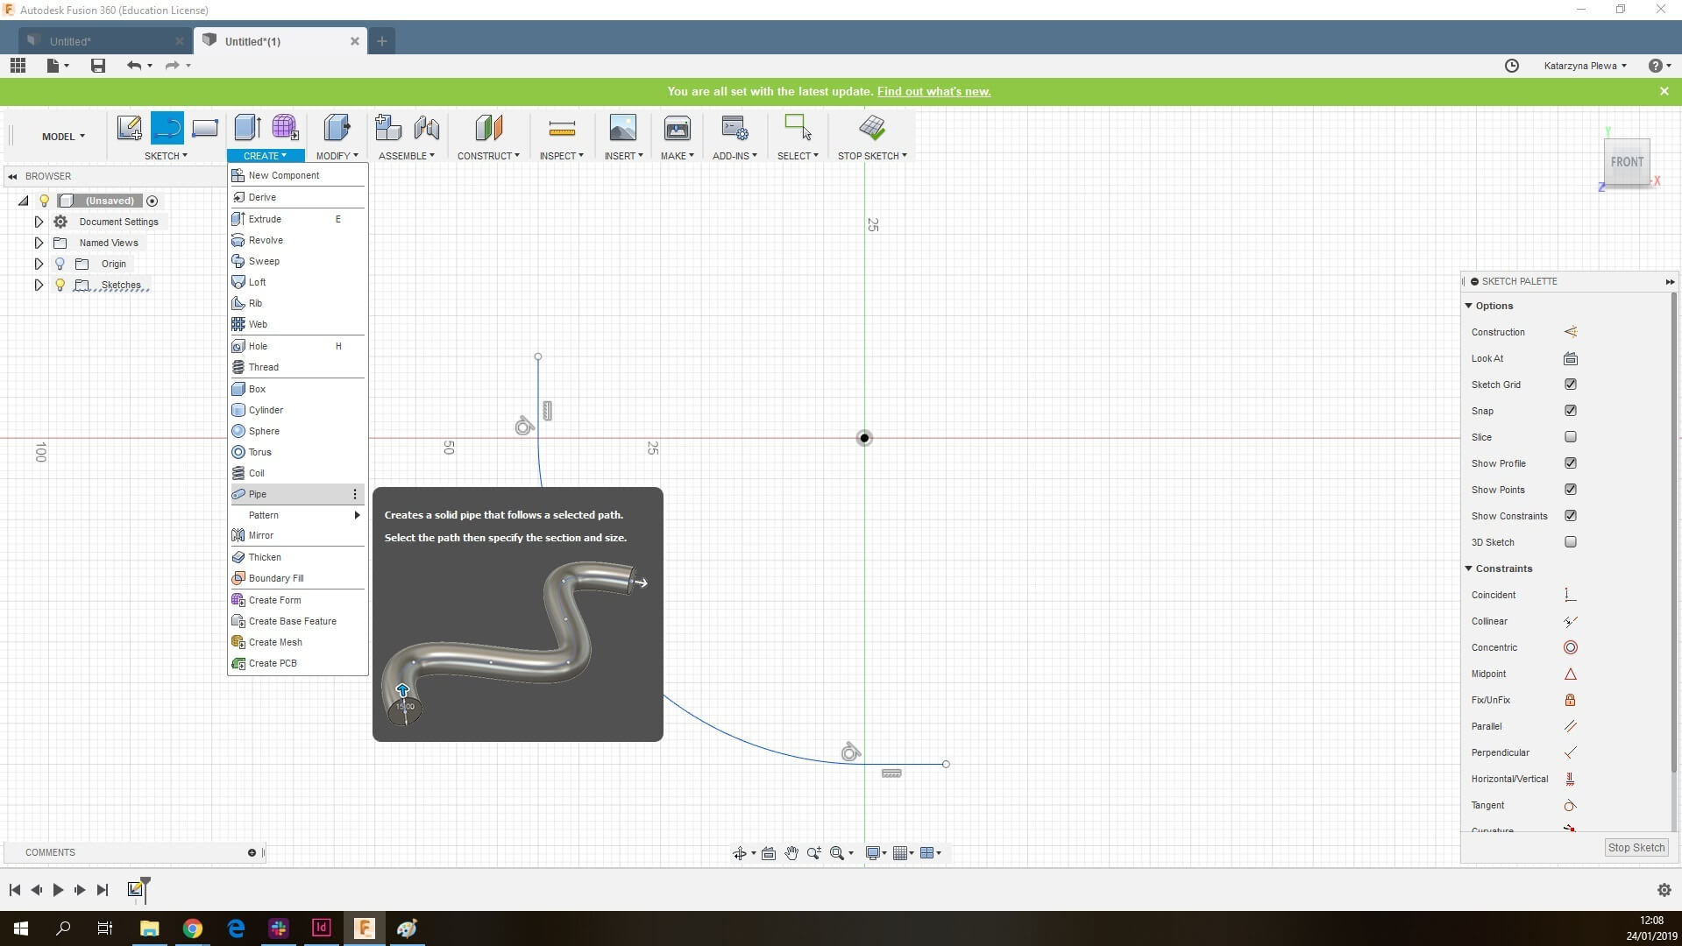Click the Press Pull modify icon
Screen dimensions: 1682x946
[337, 128]
